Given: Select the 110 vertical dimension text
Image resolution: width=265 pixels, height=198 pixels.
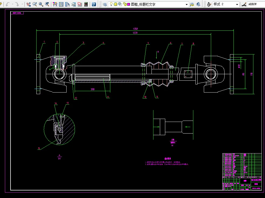Looking at the screenshot, I should (252, 74).
